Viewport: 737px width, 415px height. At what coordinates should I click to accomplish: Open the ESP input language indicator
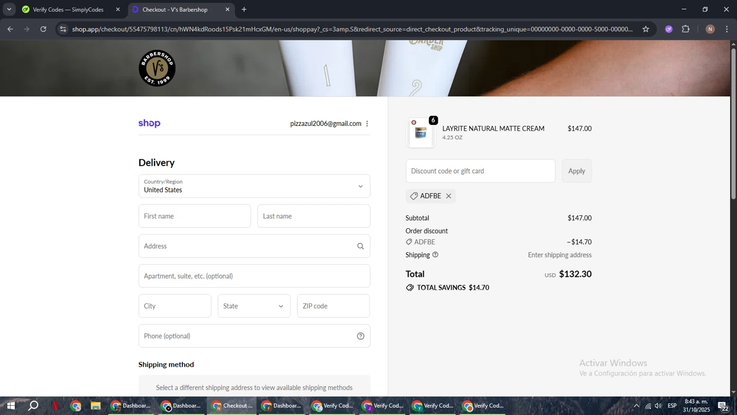672,406
